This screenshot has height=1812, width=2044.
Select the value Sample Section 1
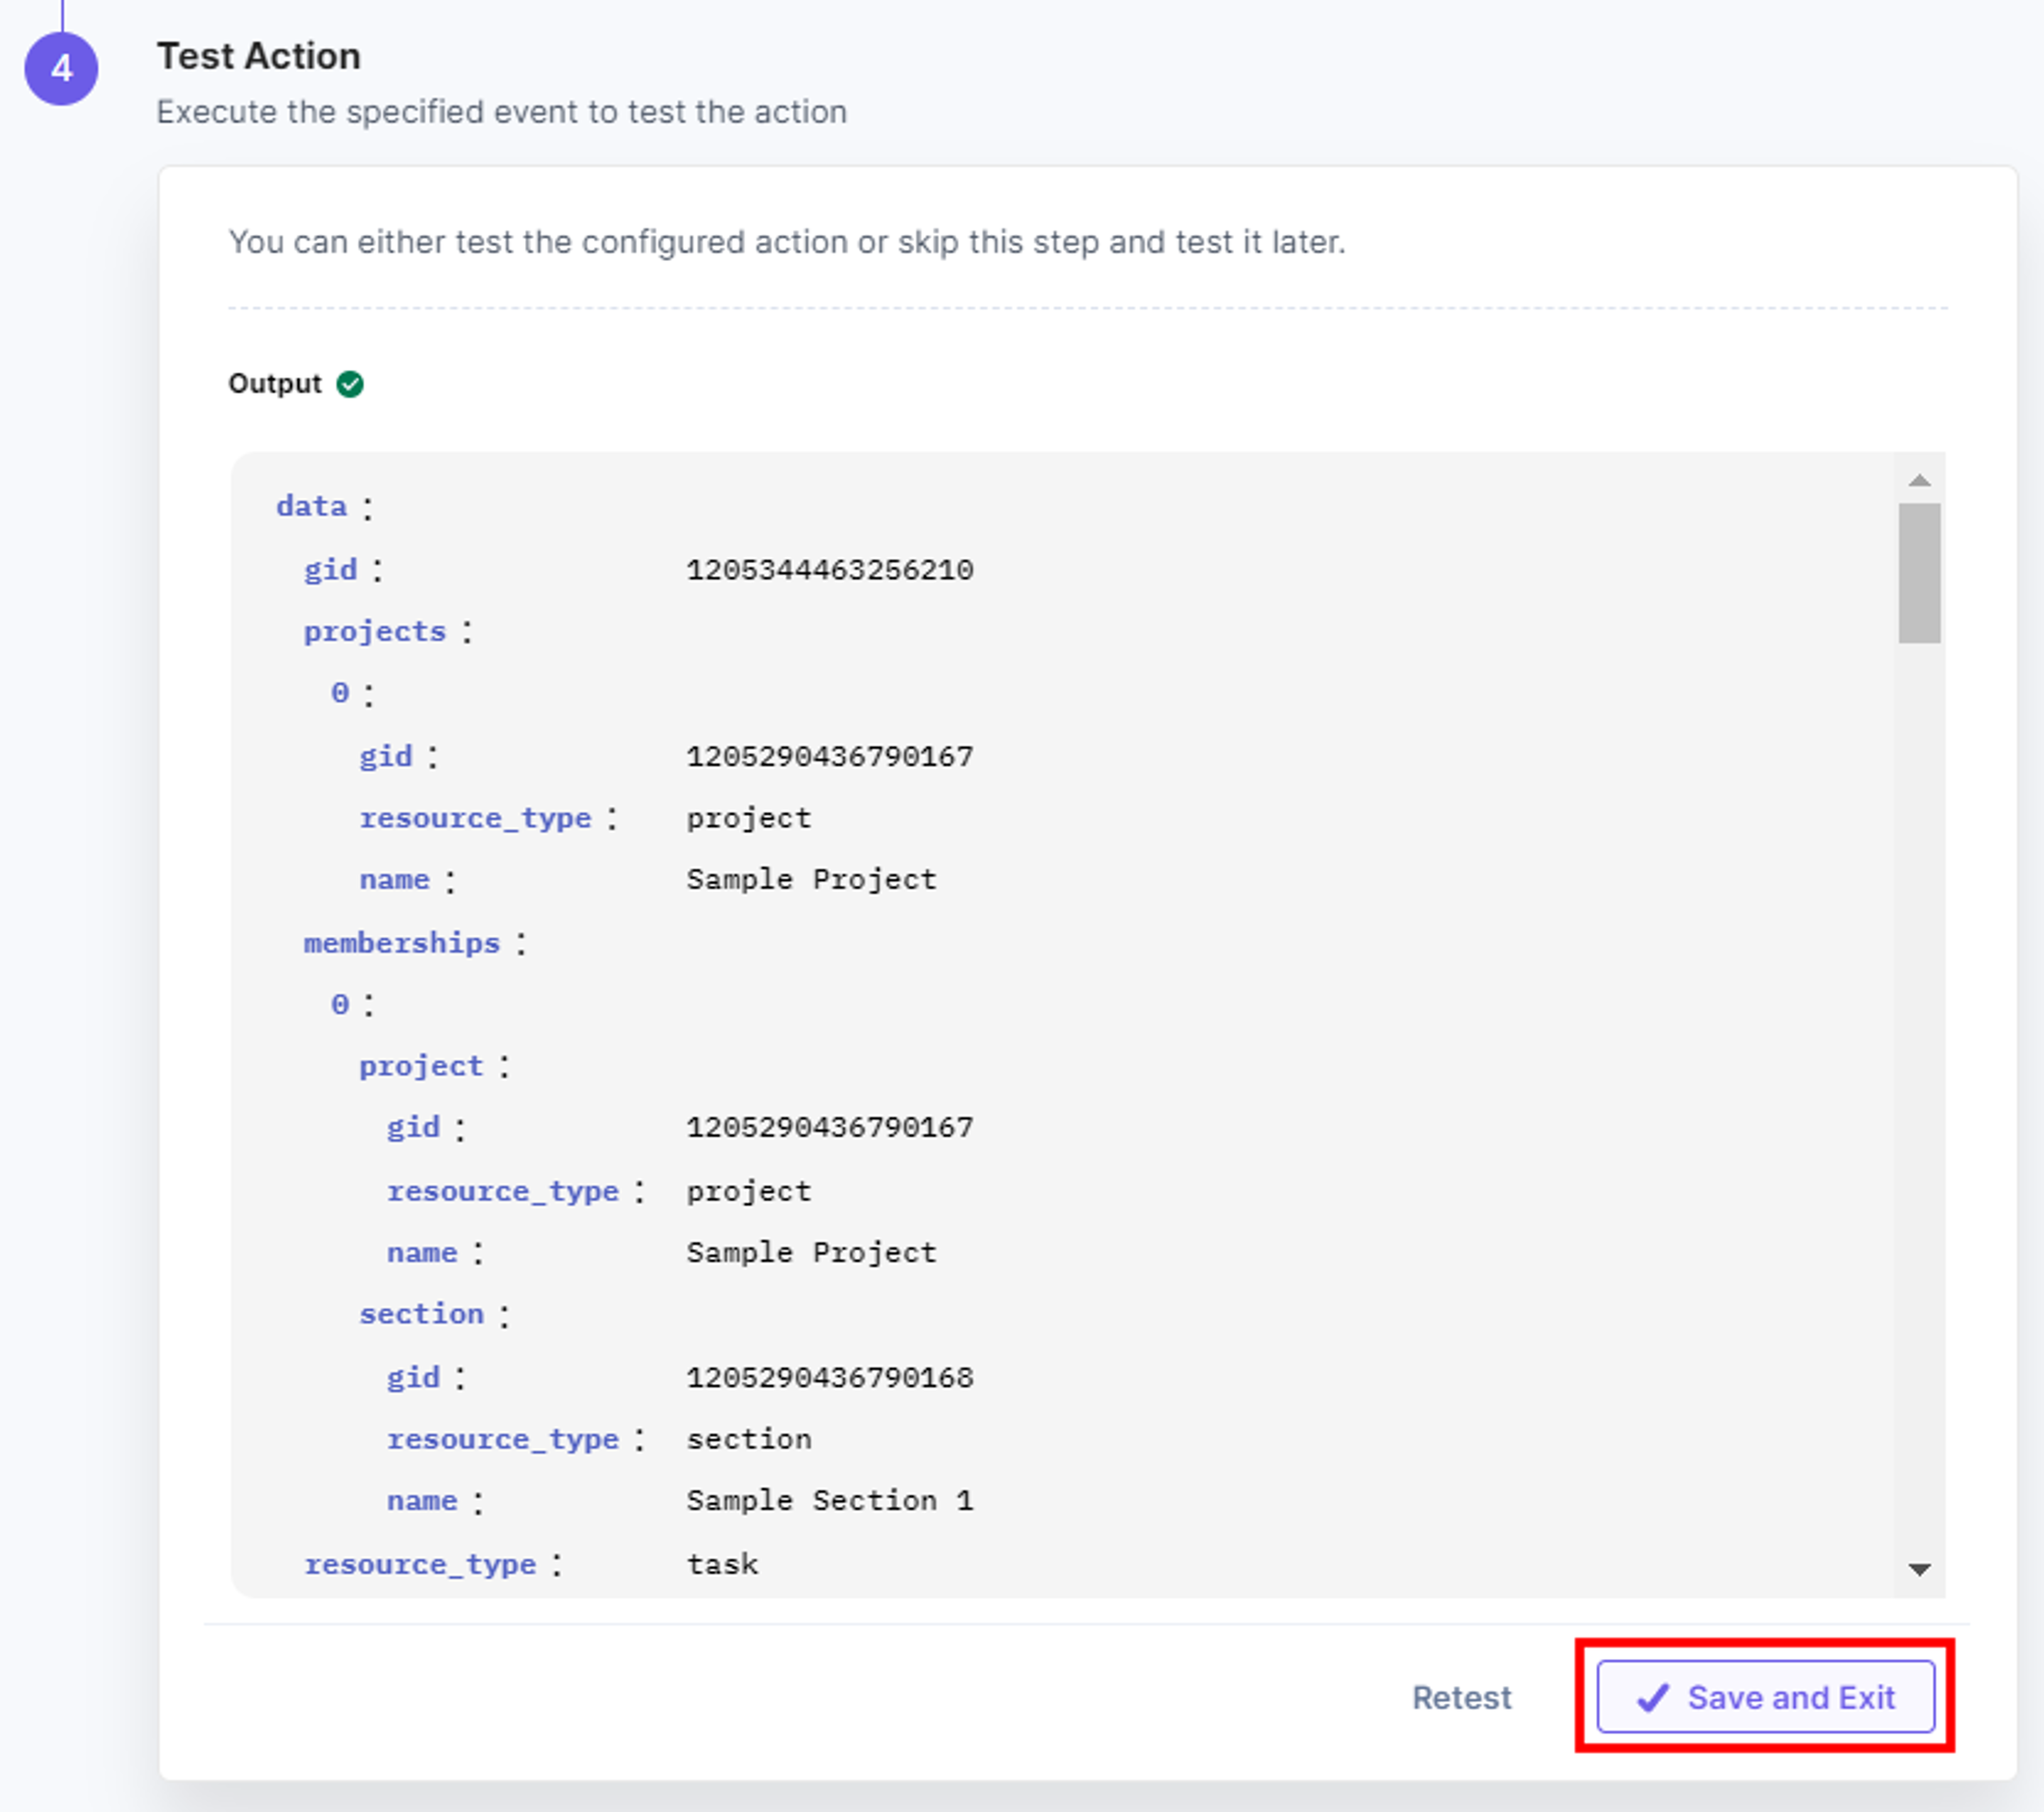(x=829, y=1500)
